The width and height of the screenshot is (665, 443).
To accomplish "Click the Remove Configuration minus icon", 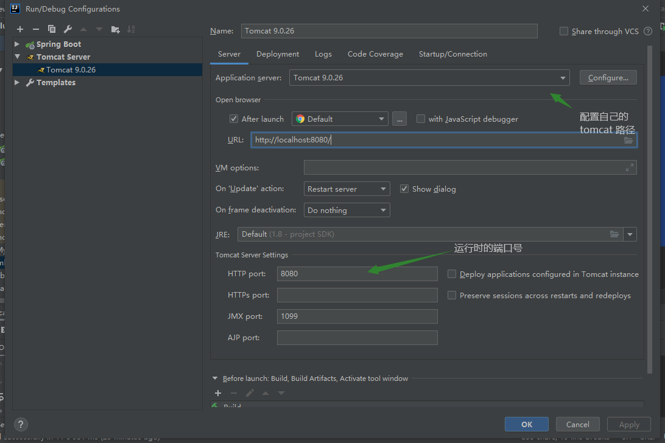I will [36, 29].
